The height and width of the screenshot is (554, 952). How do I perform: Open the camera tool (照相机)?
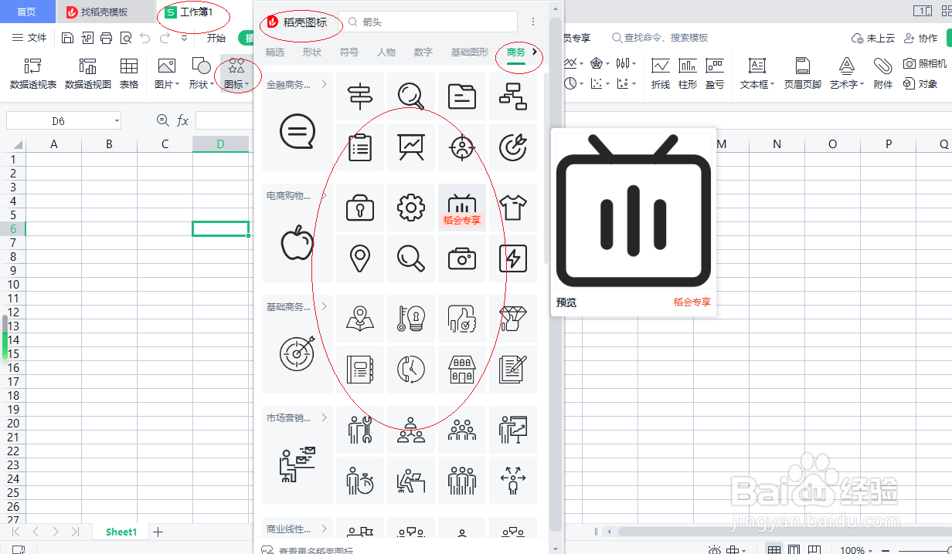[925, 63]
